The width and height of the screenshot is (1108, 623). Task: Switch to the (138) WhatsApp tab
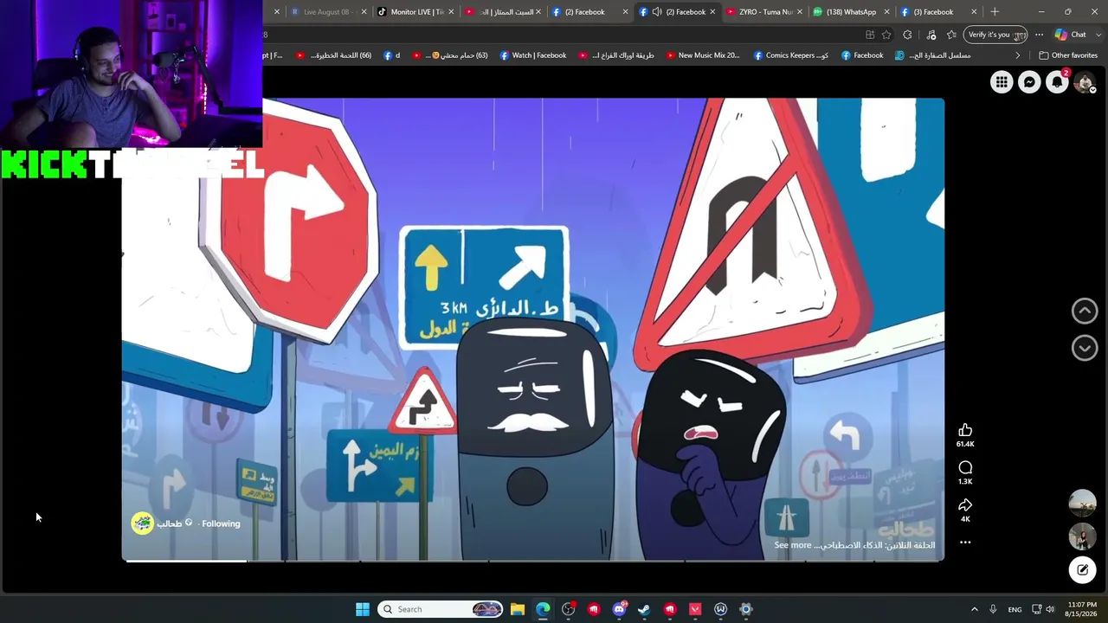pos(851,12)
